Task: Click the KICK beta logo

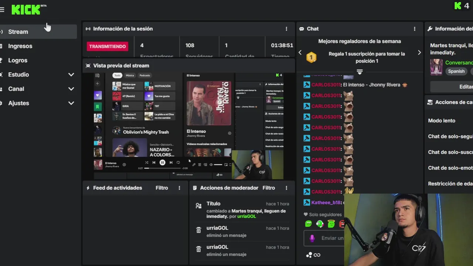Action: pyautogui.click(x=29, y=9)
